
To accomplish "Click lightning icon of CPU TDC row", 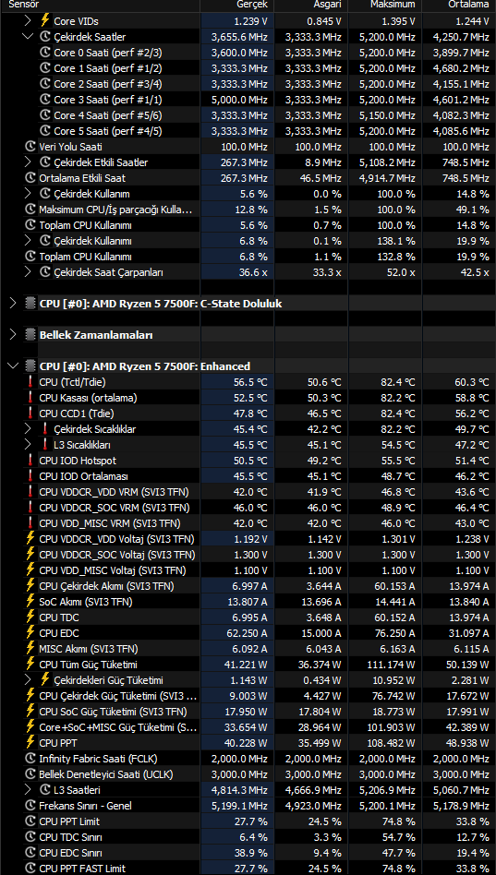I will (x=30, y=617).
